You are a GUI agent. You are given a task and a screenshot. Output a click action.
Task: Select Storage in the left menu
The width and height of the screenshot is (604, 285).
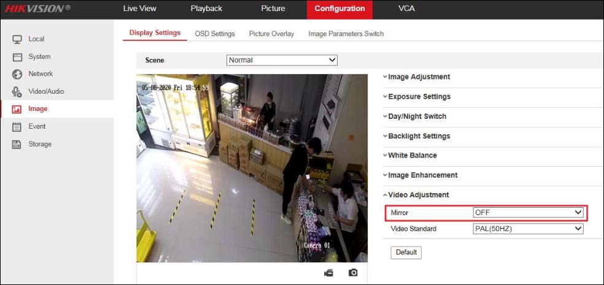point(40,144)
